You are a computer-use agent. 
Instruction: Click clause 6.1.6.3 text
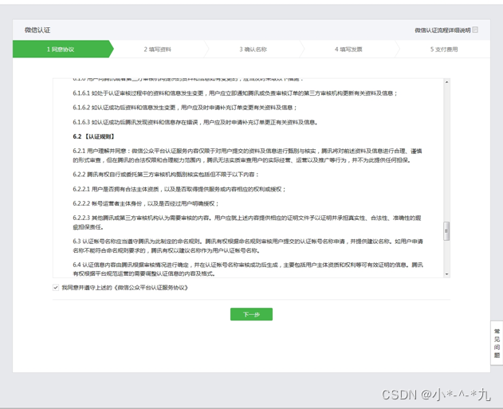pyautogui.click(x=195, y=122)
